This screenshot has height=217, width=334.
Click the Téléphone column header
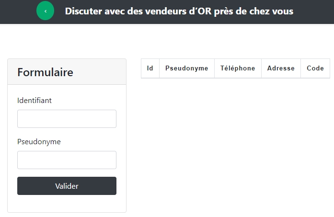(x=238, y=69)
